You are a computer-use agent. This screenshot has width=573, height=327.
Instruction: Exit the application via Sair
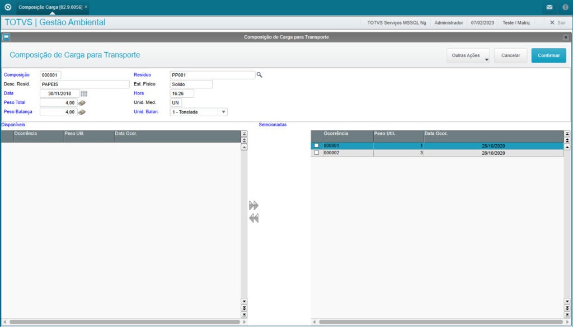558,22
